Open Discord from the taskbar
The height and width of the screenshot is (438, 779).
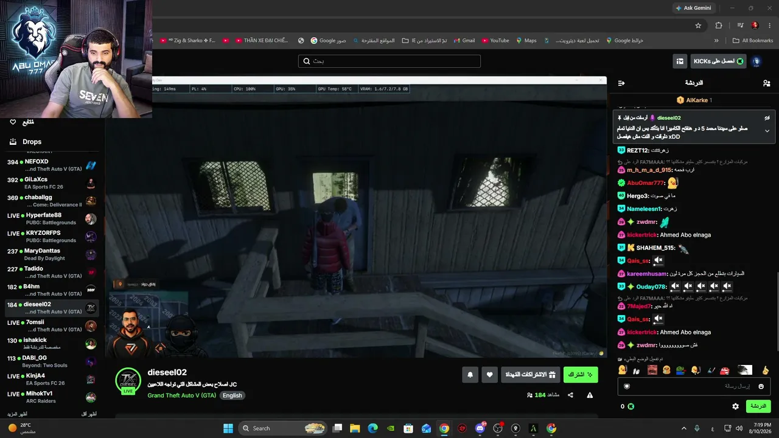click(480, 428)
